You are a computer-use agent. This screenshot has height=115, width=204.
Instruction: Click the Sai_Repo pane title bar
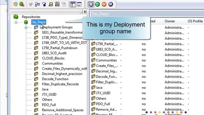point(147,14)
